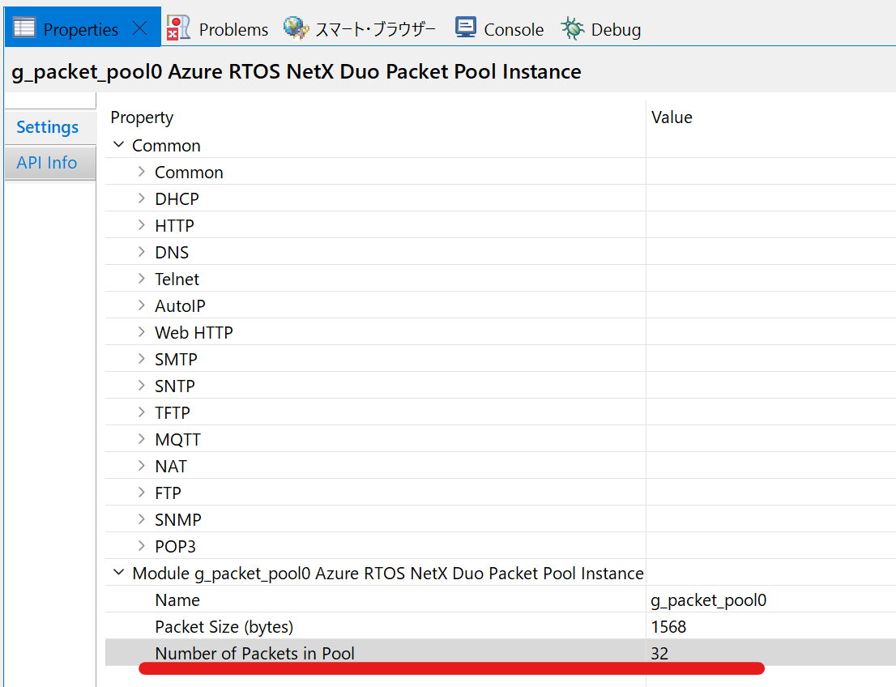This screenshot has width=896, height=687.
Task: Click the Property column header
Action: tap(142, 117)
